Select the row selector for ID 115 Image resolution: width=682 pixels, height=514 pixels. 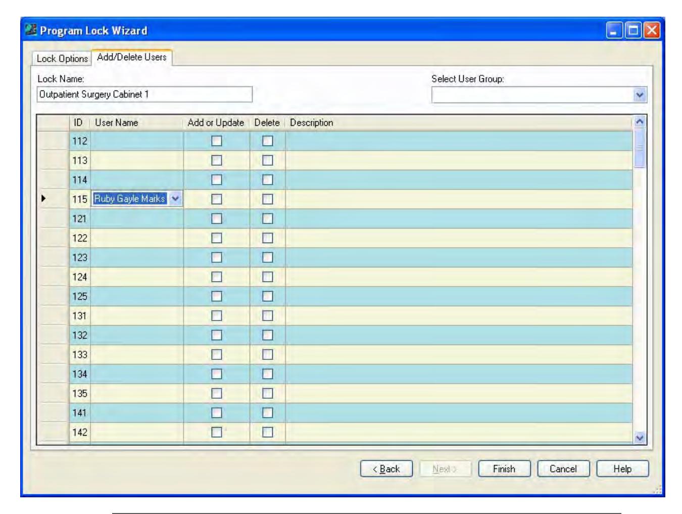53,199
